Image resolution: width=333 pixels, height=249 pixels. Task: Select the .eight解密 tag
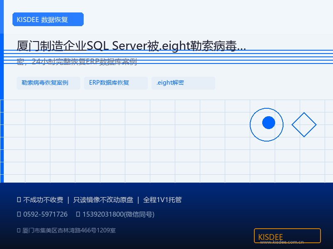(183, 83)
